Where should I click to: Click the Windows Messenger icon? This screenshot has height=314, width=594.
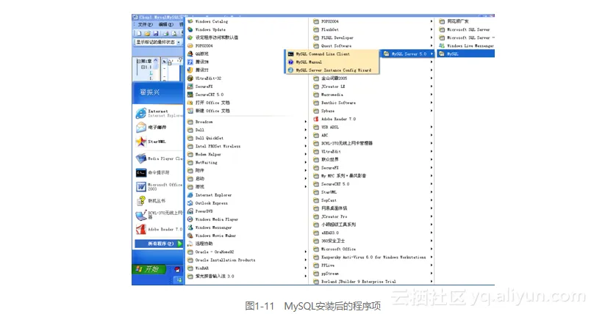point(190,227)
